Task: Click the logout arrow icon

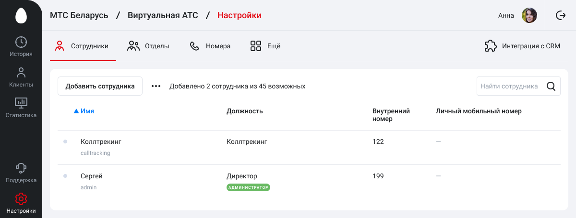Action: coord(561,15)
